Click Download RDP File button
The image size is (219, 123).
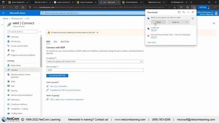pyautogui.click(x=57, y=76)
